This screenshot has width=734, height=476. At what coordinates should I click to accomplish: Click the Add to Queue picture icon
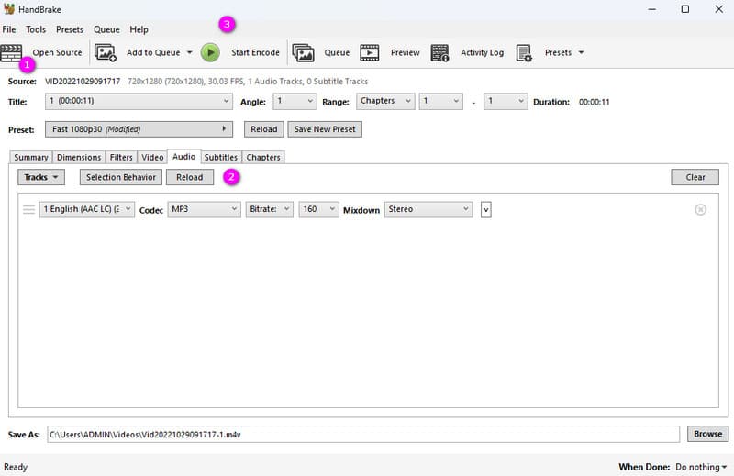tap(106, 52)
